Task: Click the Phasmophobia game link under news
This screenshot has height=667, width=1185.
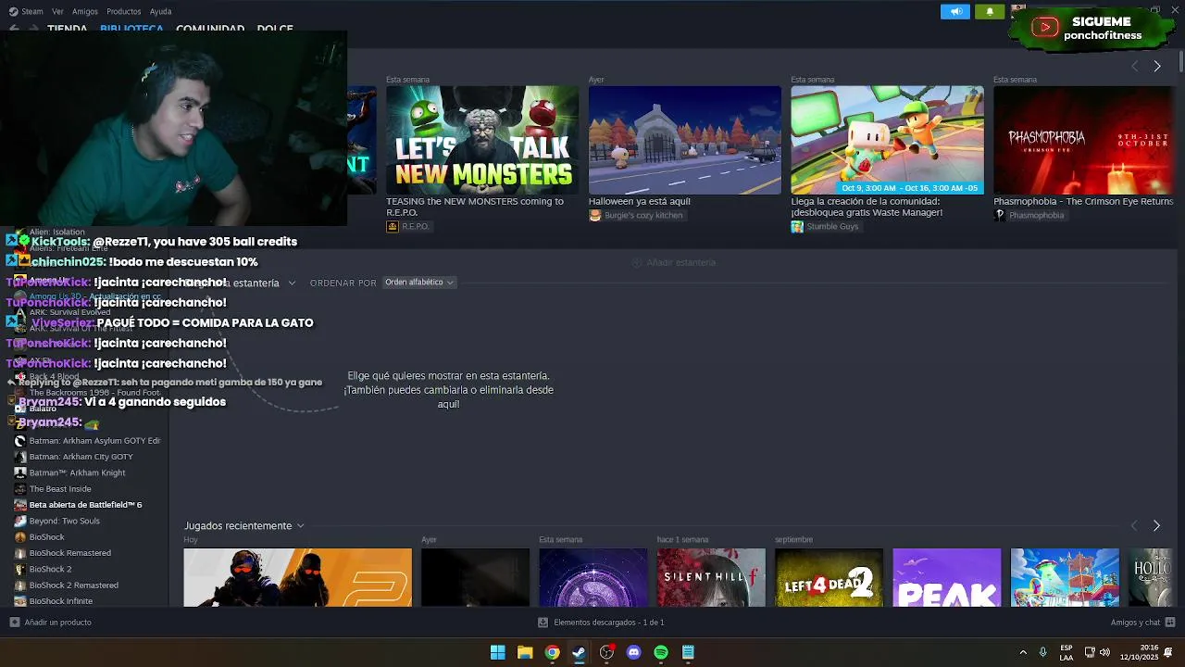Action: (1036, 216)
